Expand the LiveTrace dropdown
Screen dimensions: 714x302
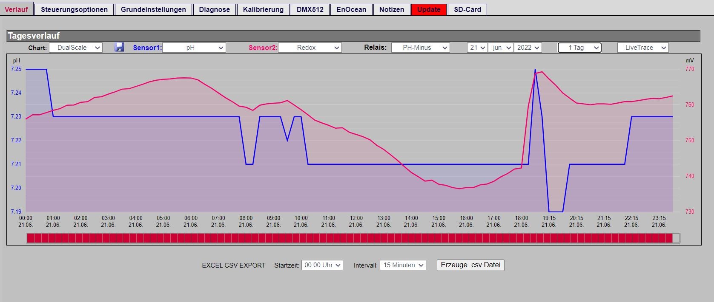pos(643,48)
